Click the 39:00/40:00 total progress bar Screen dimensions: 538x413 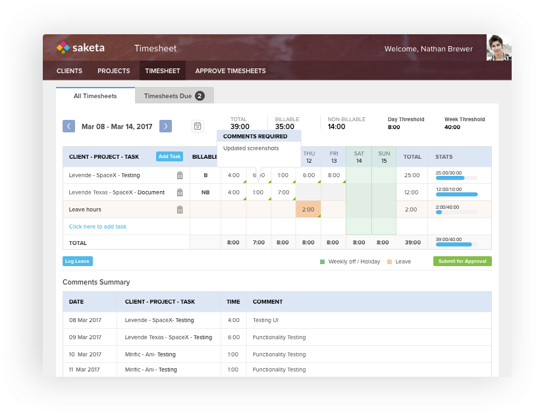456,244
